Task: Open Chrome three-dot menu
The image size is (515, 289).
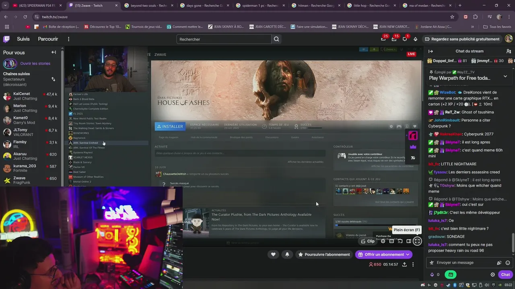Action: point(509,17)
